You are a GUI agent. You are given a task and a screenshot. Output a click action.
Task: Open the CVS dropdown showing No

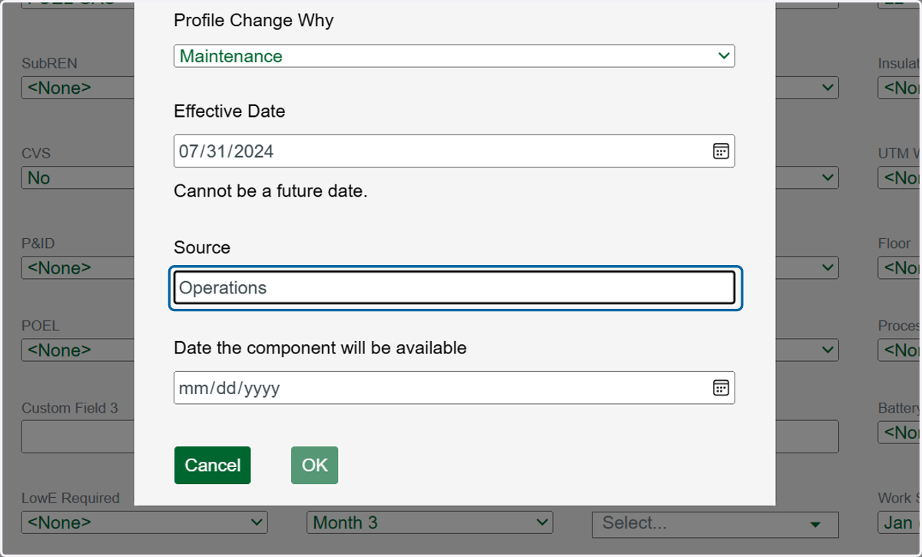78,177
